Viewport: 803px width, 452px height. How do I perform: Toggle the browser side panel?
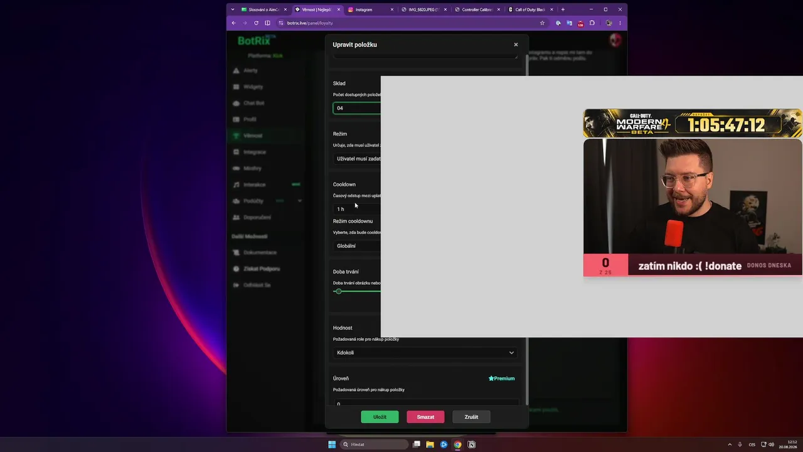(267, 23)
